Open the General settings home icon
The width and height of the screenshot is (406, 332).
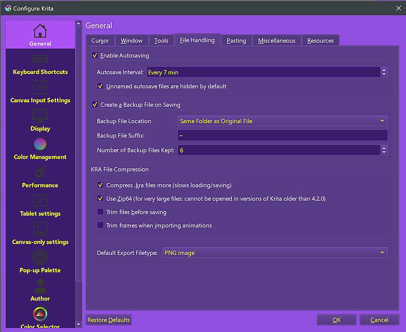tap(40, 31)
